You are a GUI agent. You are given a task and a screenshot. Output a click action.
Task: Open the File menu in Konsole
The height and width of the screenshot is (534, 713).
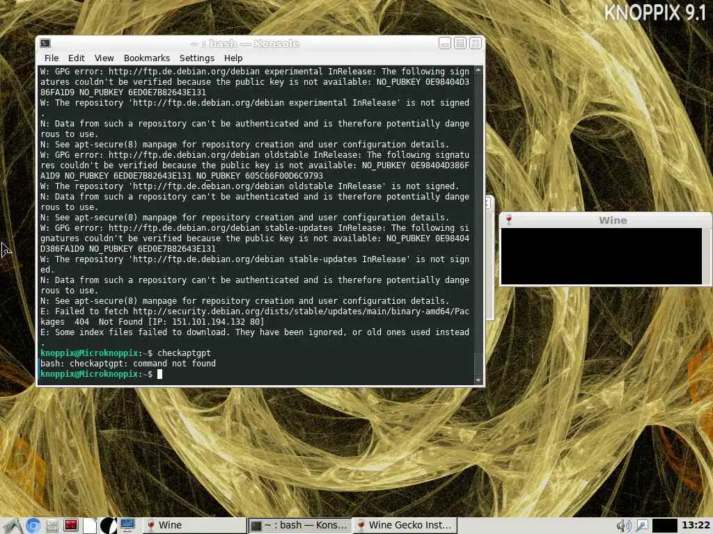[x=52, y=58]
